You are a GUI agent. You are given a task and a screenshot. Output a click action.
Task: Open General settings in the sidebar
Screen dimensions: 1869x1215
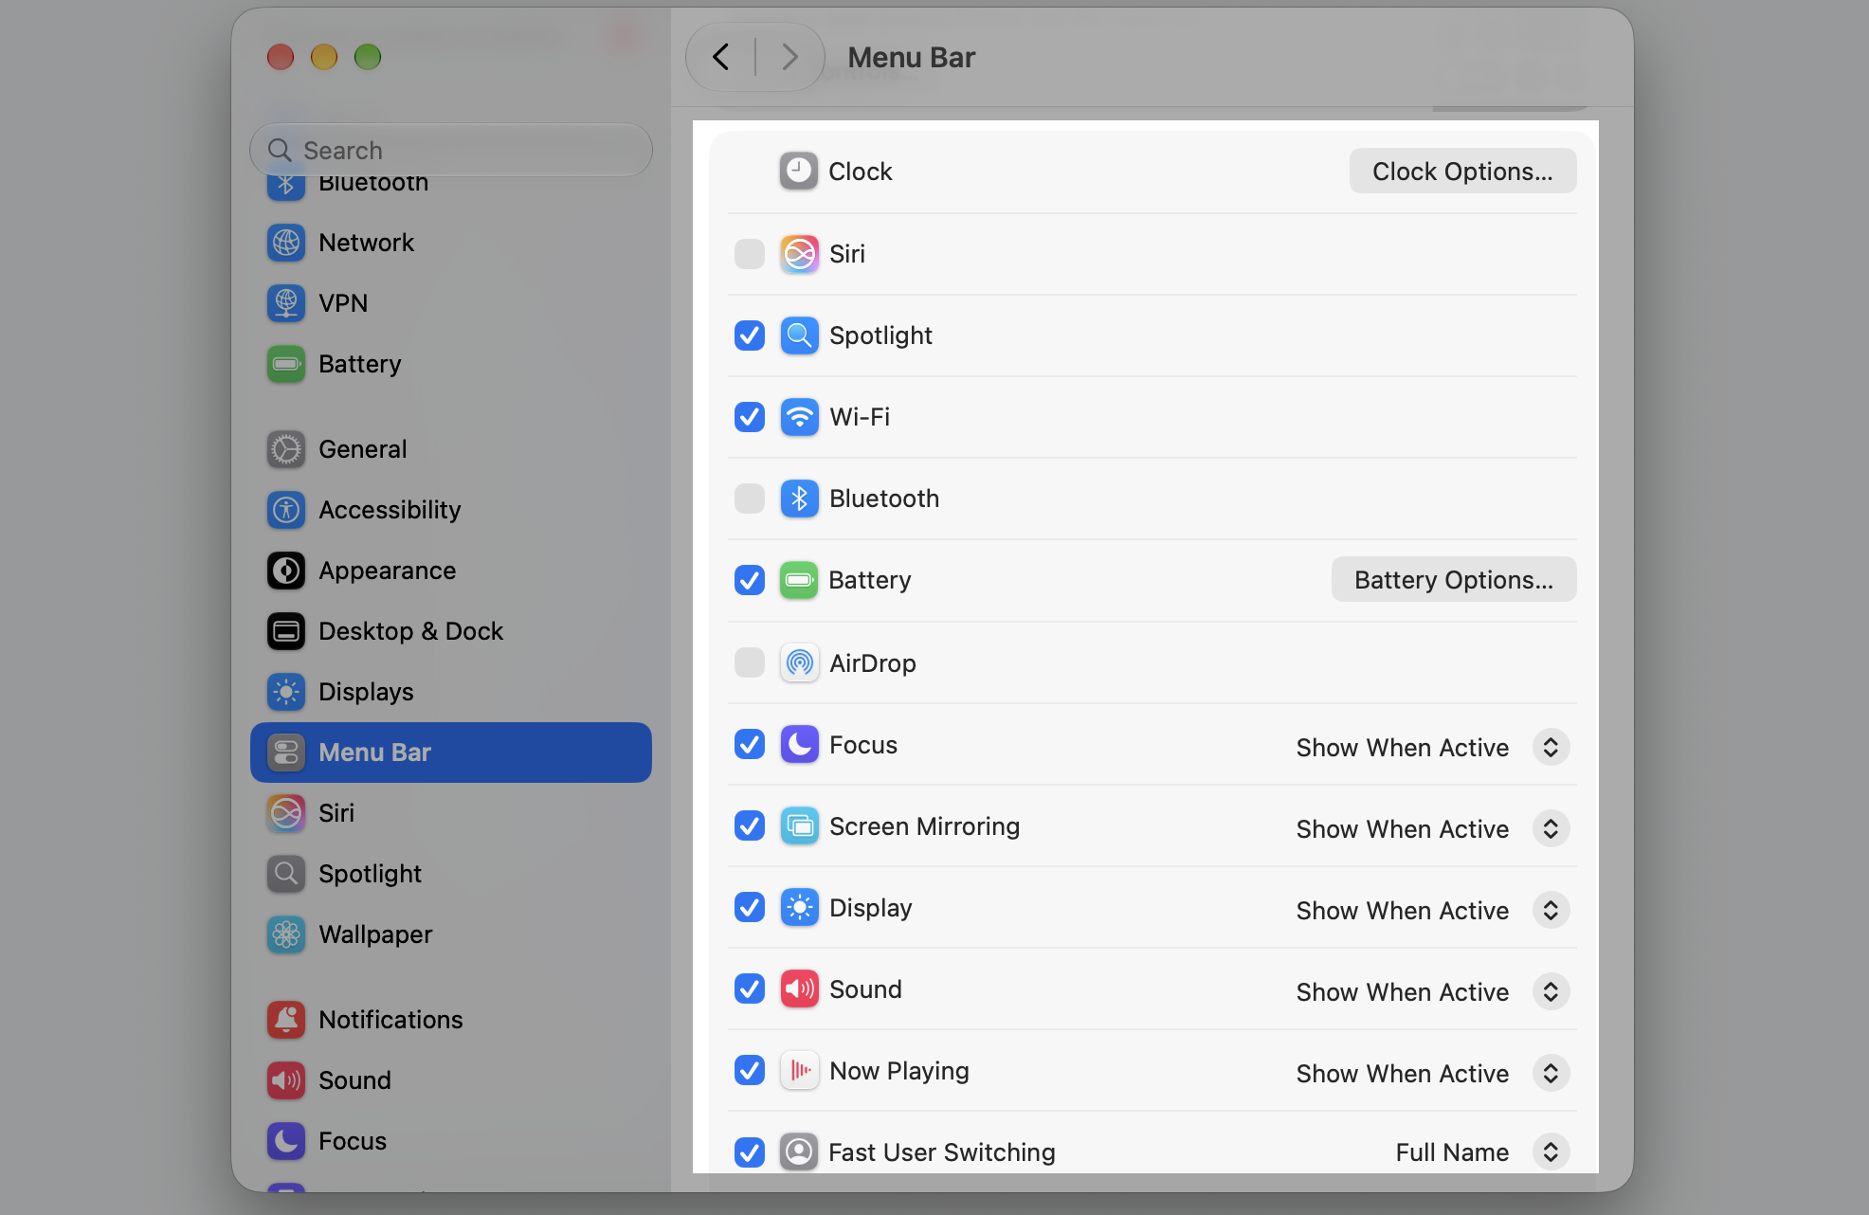click(451, 449)
